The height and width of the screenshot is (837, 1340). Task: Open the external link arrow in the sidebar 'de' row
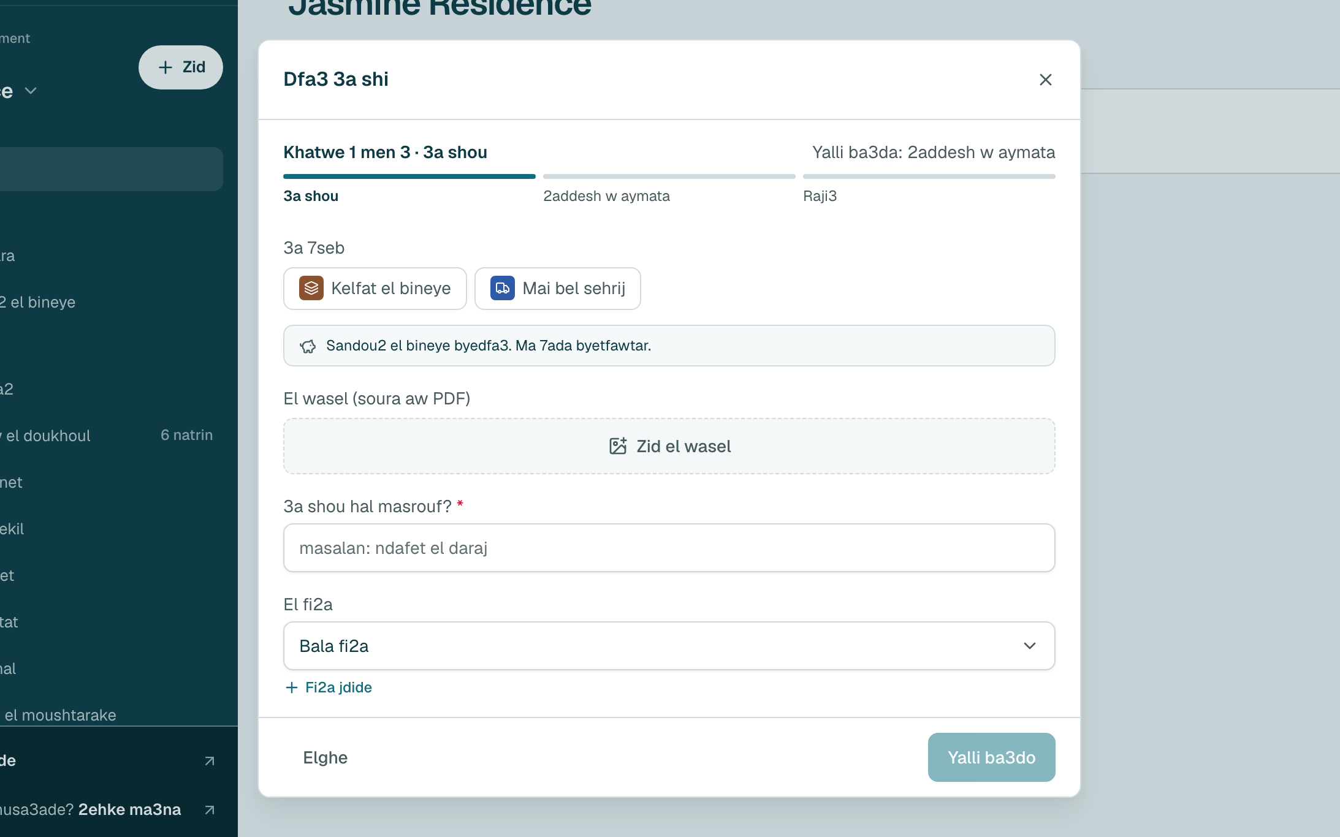(210, 761)
